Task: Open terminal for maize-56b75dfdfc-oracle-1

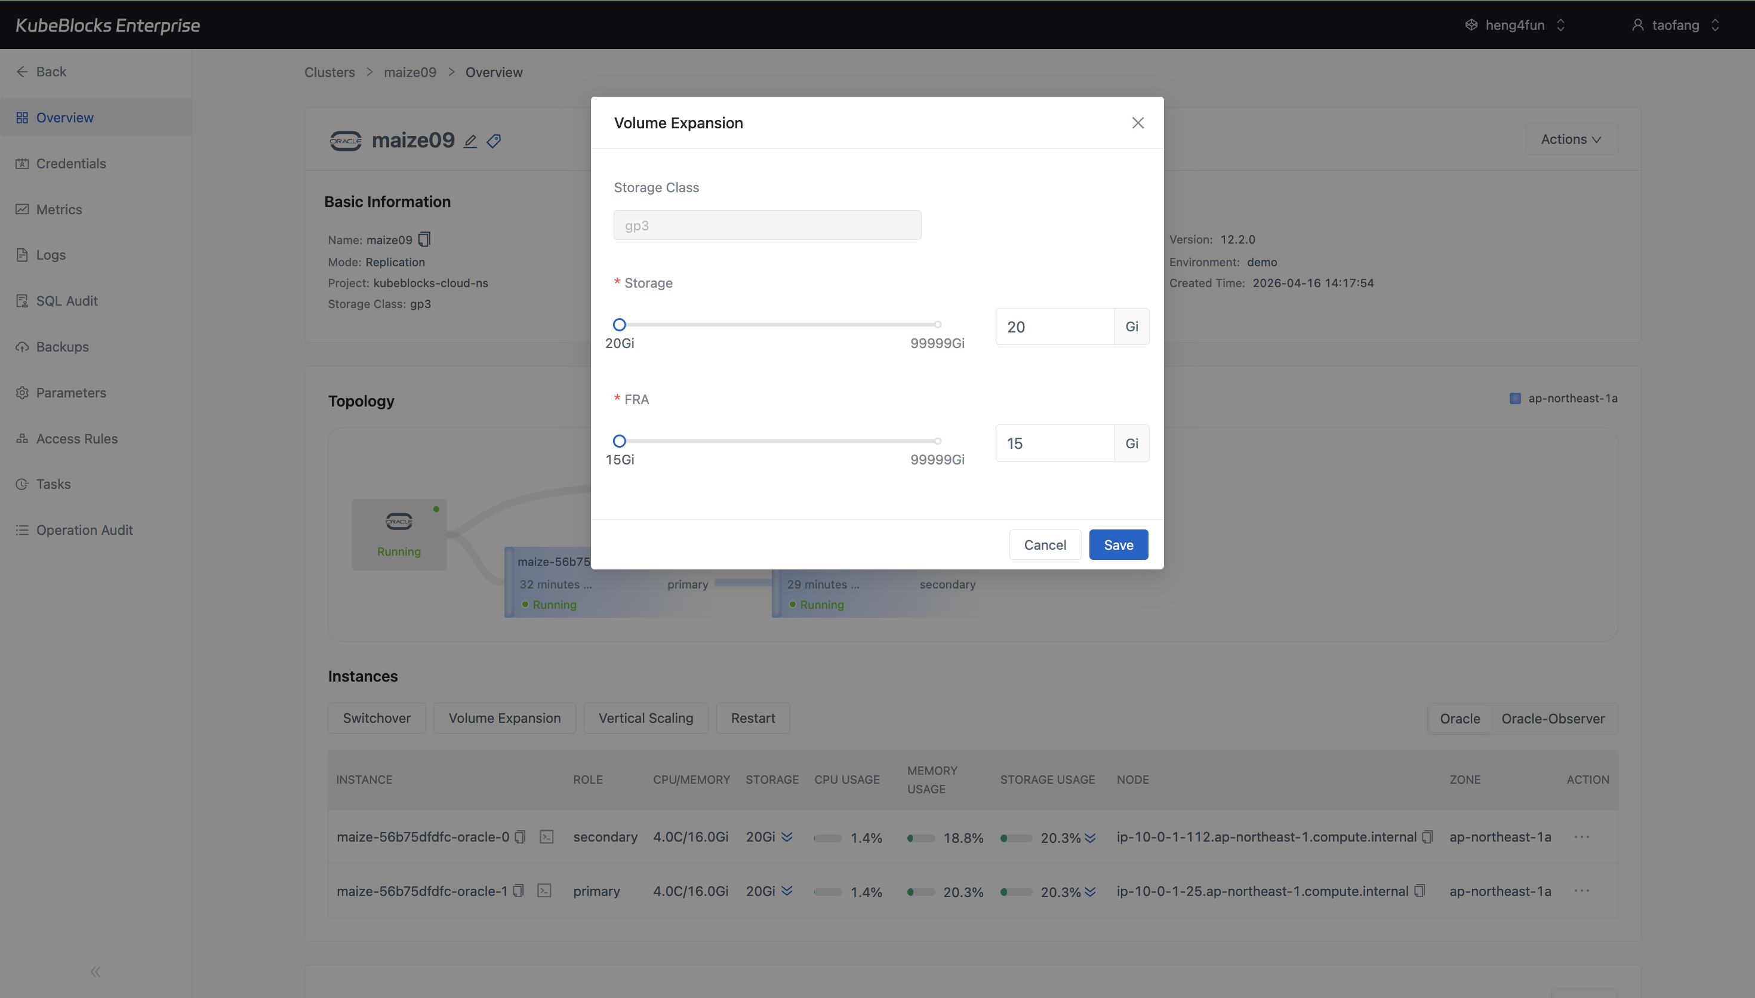Action: [x=544, y=891]
